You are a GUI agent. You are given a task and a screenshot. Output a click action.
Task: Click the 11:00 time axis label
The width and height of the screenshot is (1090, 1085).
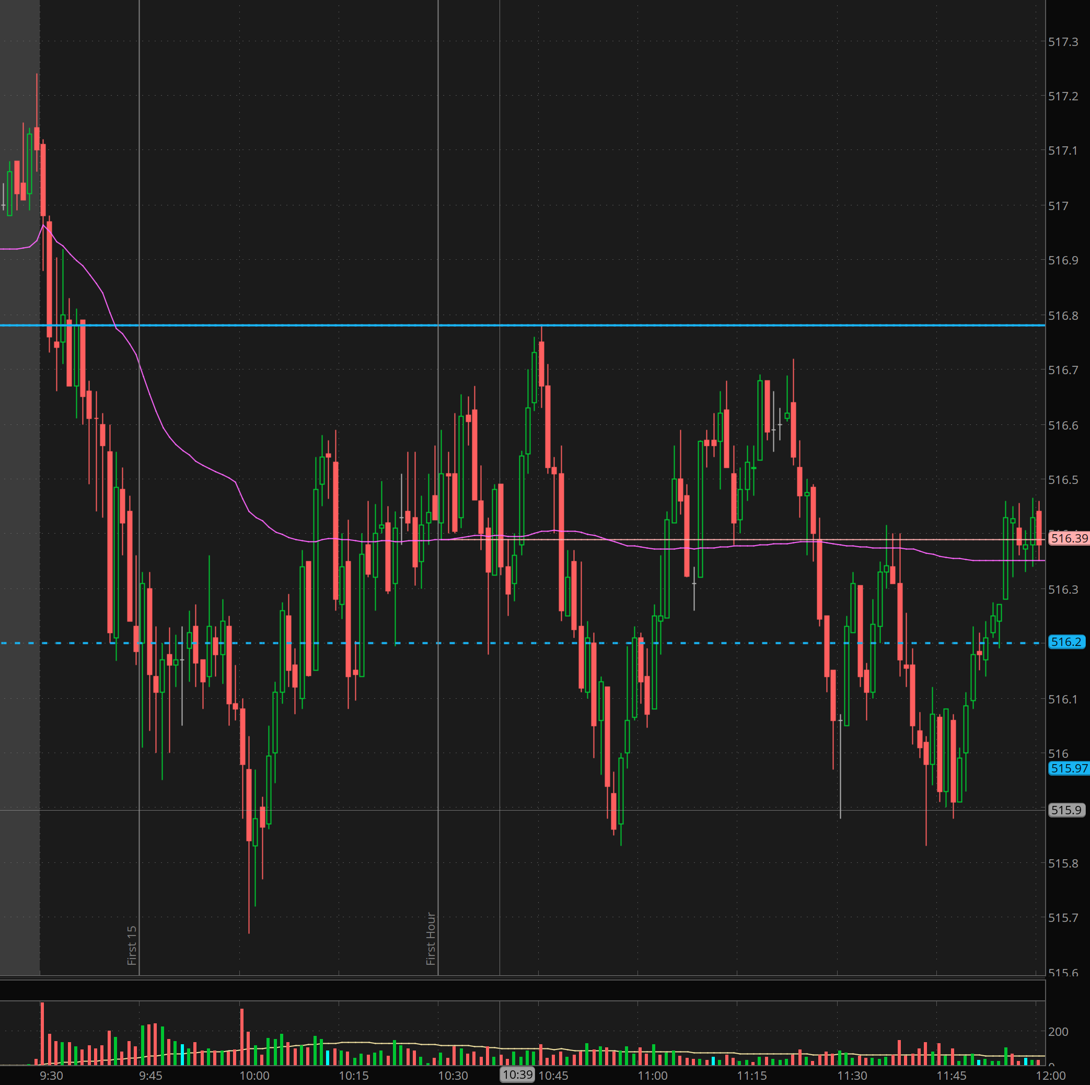click(653, 1076)
